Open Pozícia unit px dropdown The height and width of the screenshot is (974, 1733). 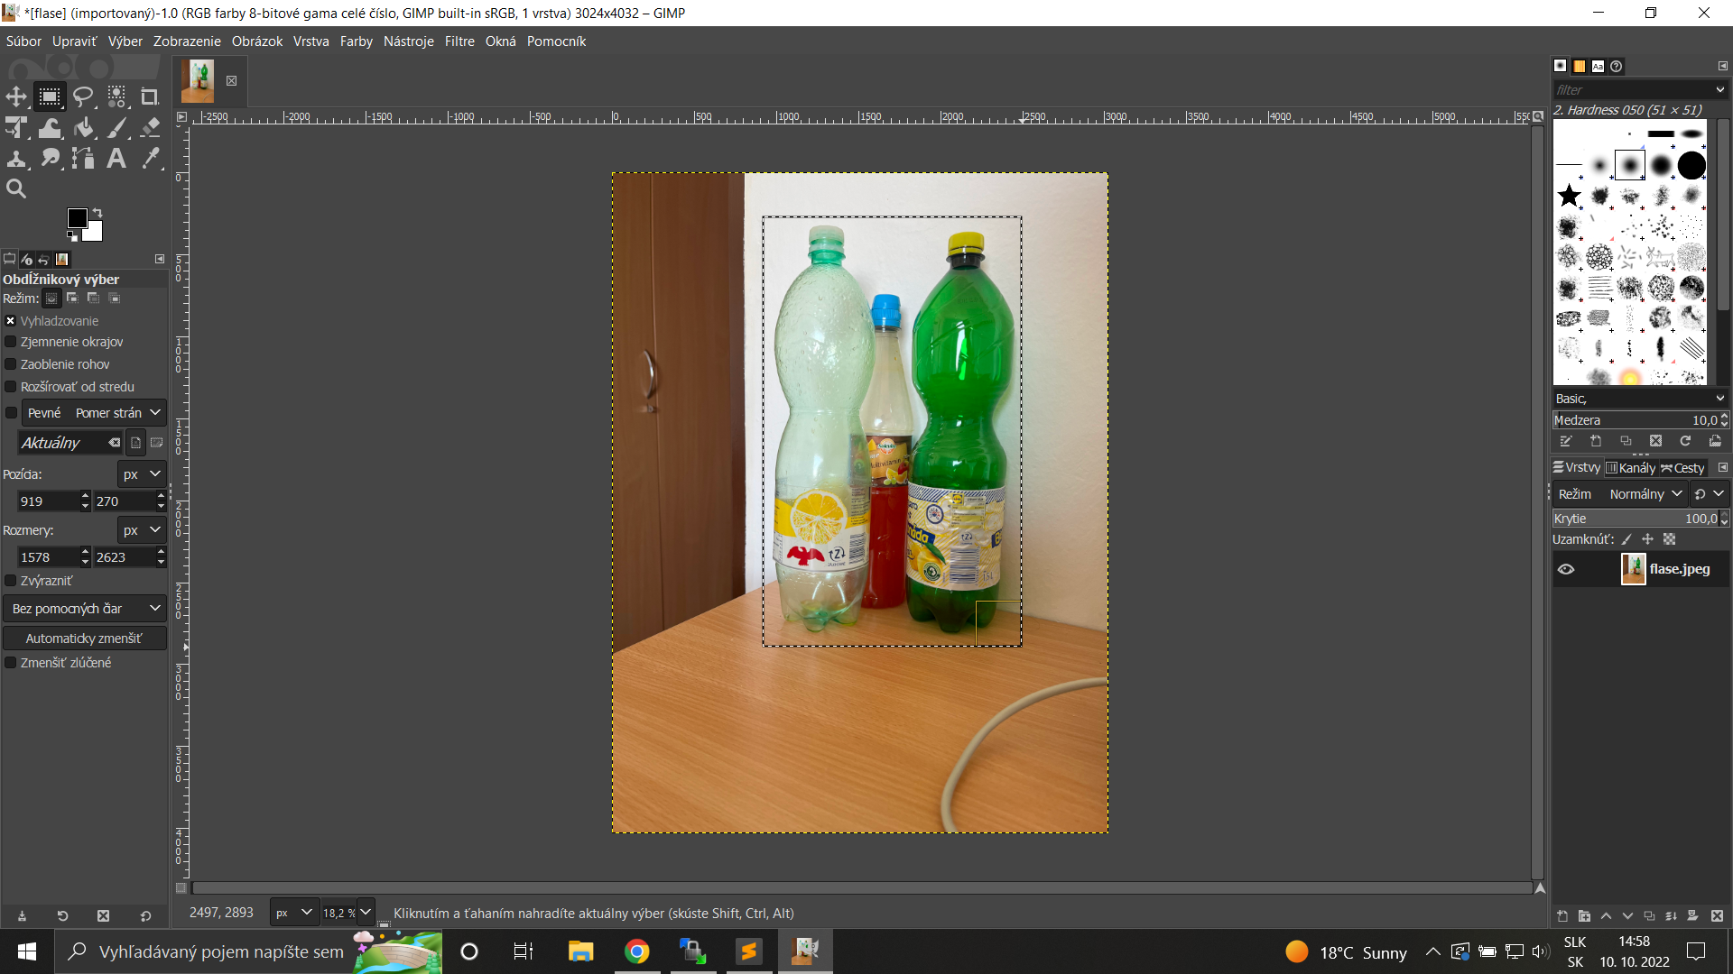(142, 474)
